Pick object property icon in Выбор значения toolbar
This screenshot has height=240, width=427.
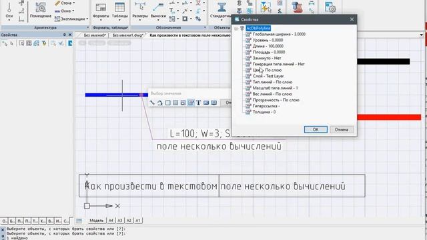click(191, 103)
